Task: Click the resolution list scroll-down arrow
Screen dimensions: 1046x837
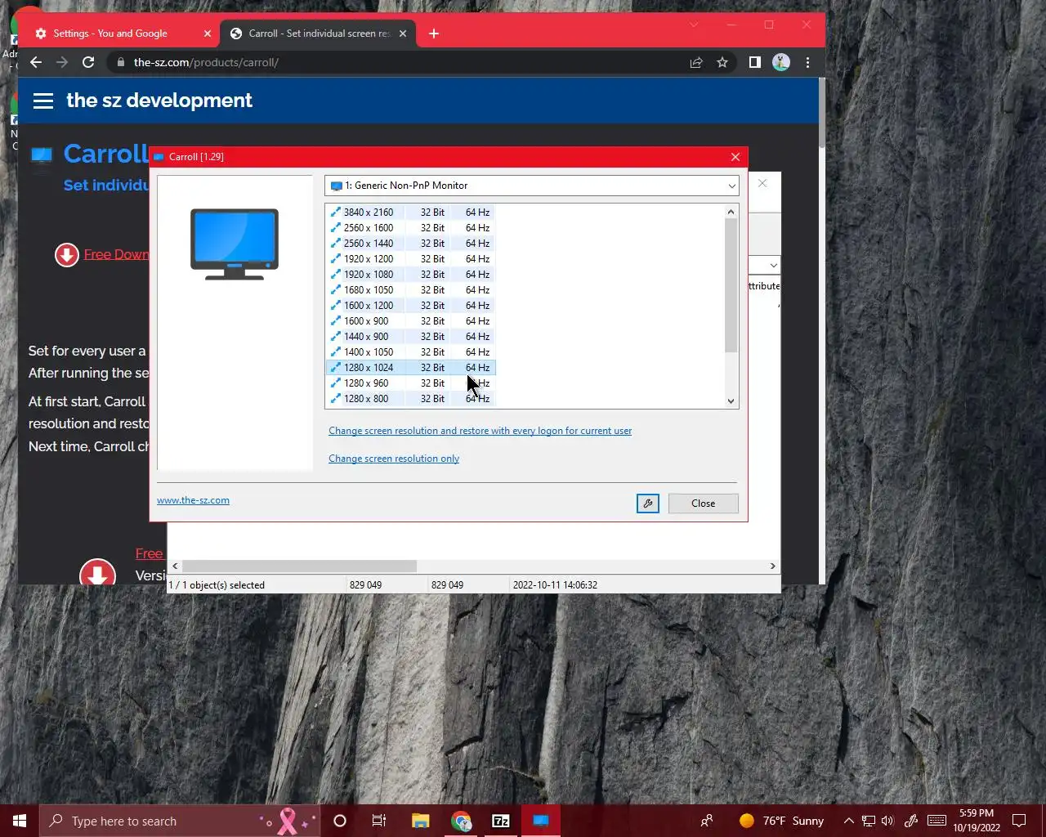Action: (731, 401)
